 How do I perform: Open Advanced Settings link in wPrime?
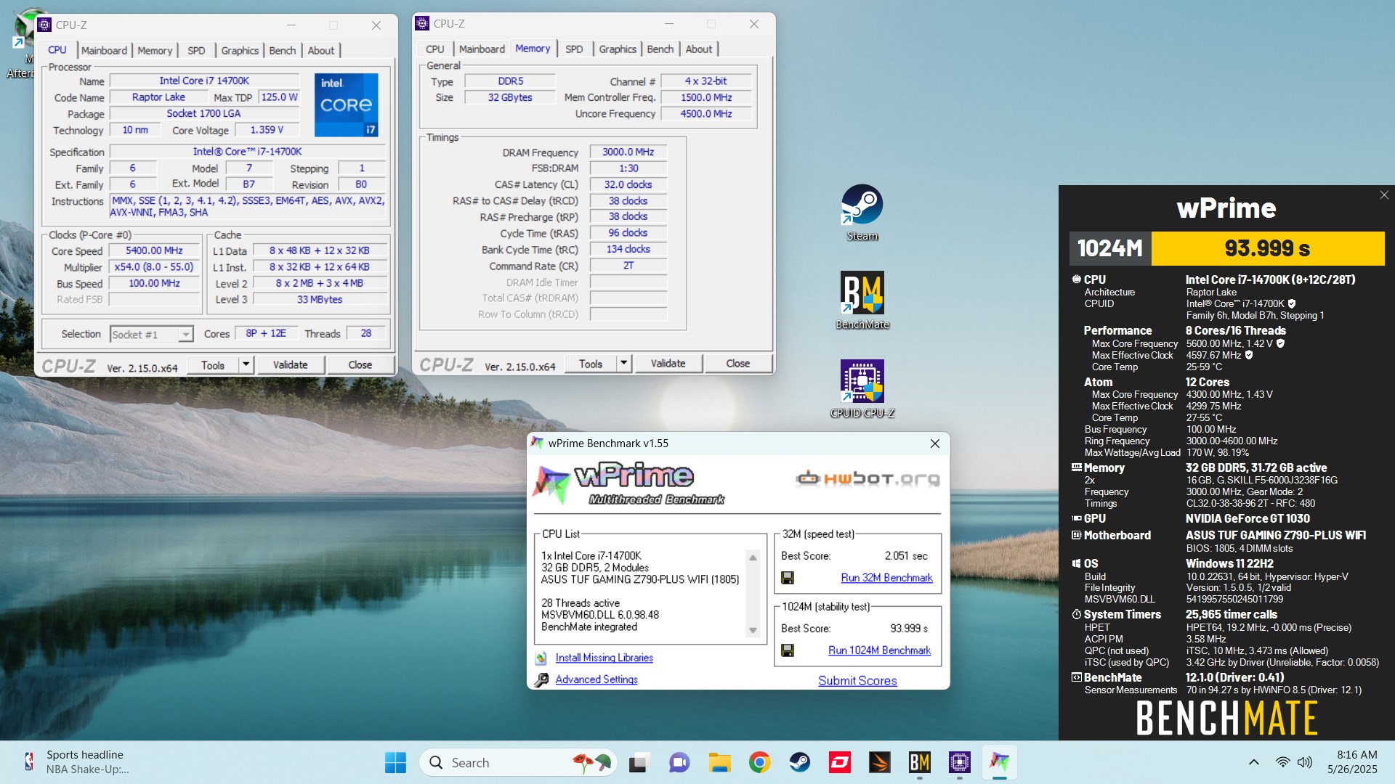click(597, 679)
